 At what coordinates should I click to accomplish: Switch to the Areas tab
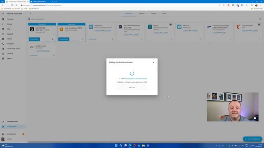click(x=164, y=14)
